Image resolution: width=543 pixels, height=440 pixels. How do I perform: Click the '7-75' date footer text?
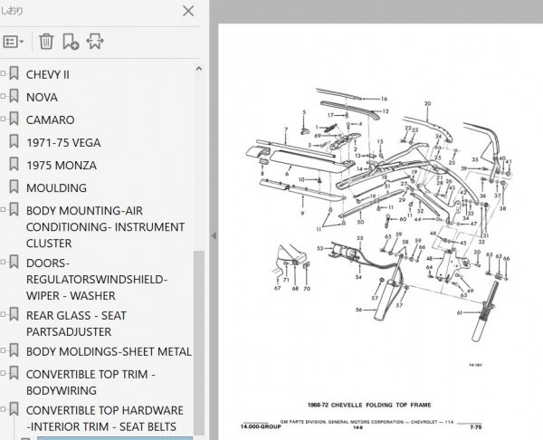(475, 427)
